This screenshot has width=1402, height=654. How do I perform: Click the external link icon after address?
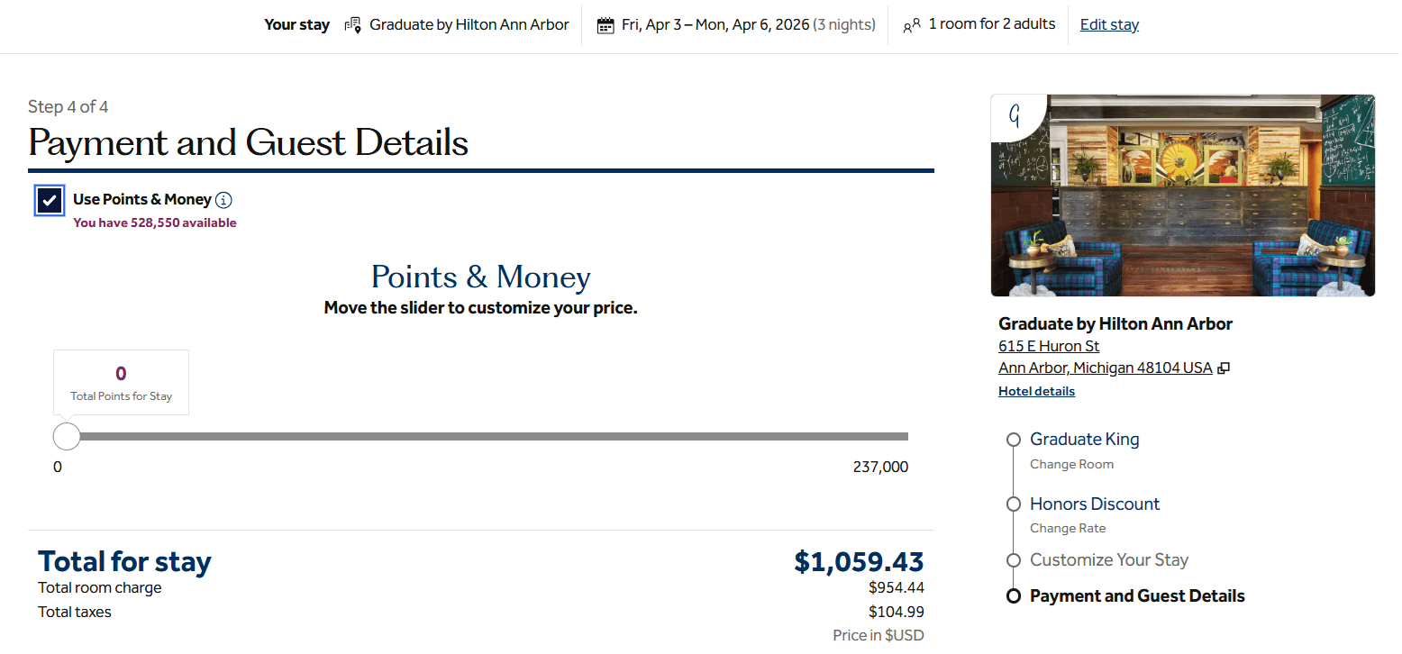click(1224, 368)
